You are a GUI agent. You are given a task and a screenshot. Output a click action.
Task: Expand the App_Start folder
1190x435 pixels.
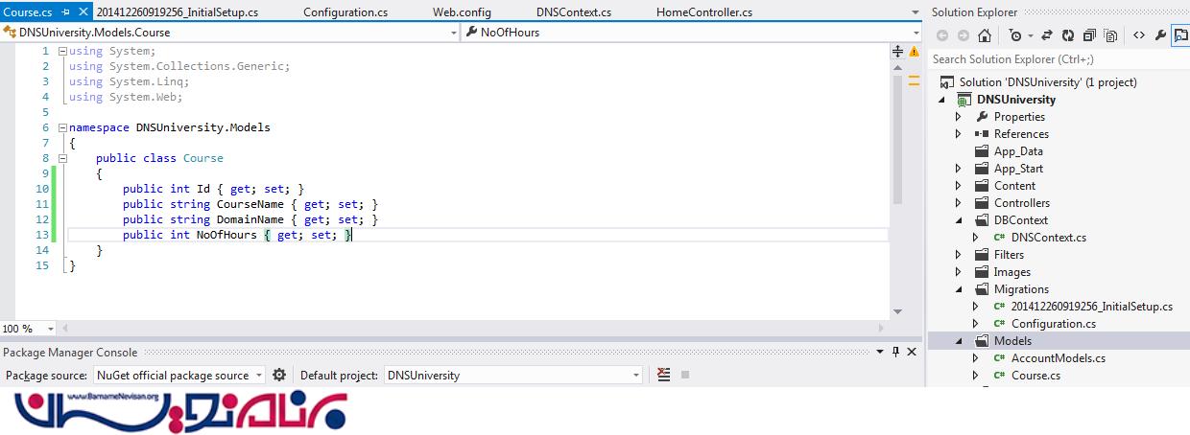pos(958,169)
